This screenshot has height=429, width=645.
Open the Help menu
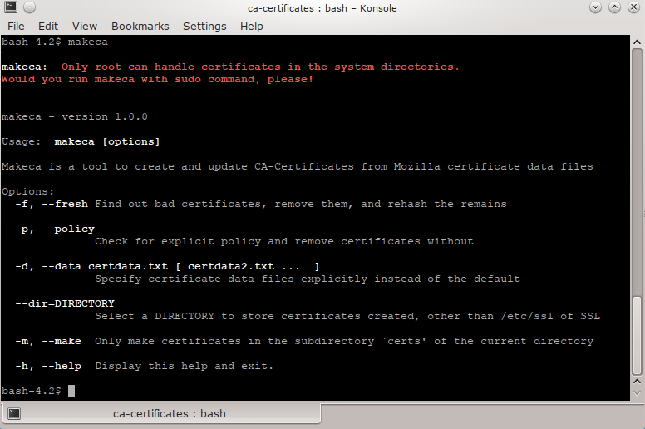[251, 26]
